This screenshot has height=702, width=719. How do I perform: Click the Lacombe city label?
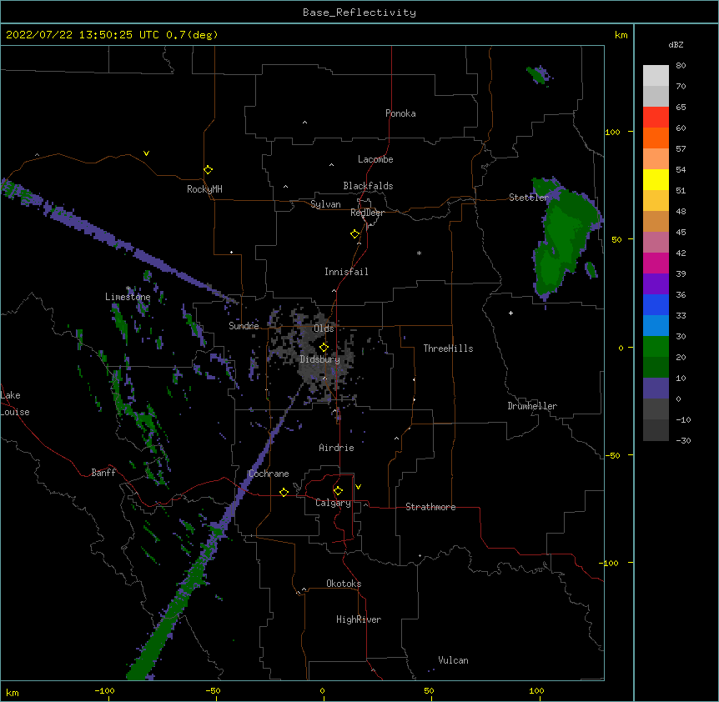pyautogui.click(x=375, y=159)
